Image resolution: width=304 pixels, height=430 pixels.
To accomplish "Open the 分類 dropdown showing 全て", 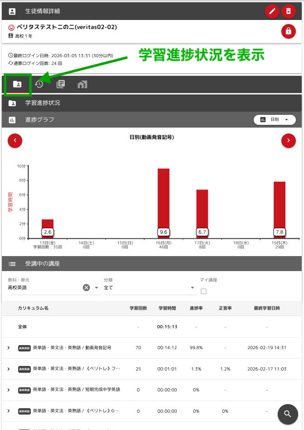I will [x=150, y=288].
